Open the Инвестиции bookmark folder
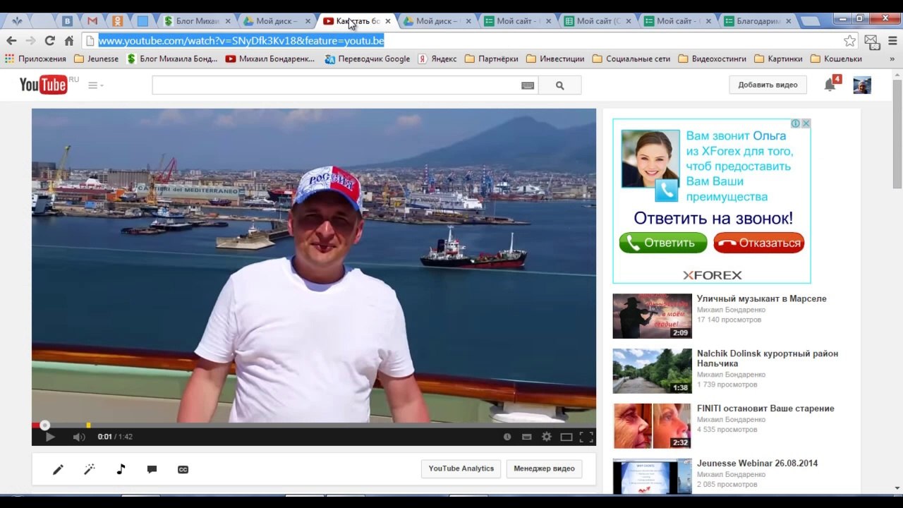This screenshot has height=508, width=903. [x=555, y=59]
